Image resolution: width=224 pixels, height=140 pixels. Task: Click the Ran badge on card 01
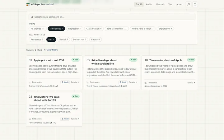75,60
